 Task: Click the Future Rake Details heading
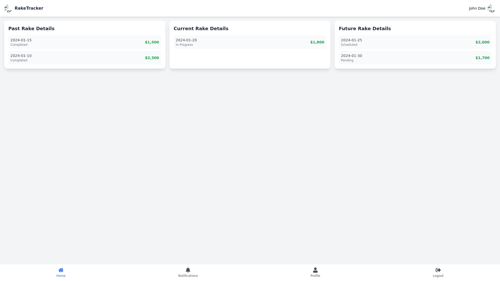[x=365, y=29]
